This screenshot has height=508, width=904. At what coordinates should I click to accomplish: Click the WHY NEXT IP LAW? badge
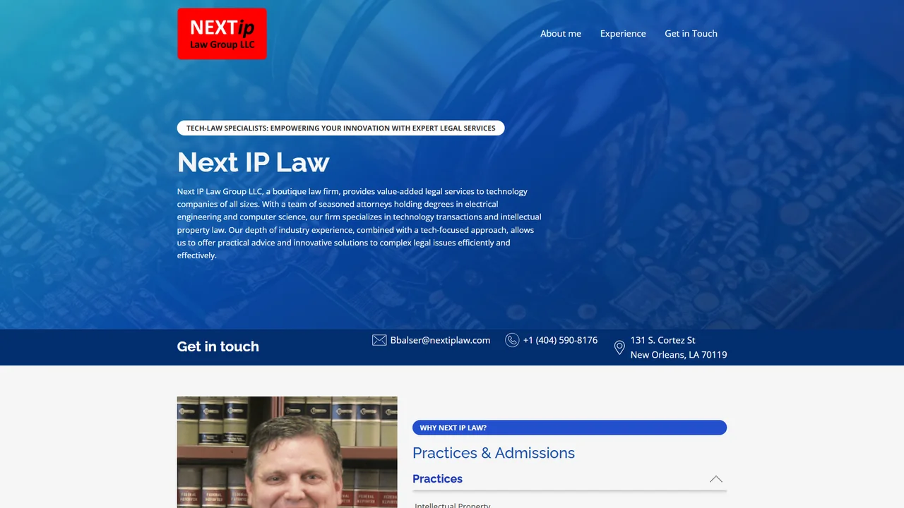[x=569, y=428]
